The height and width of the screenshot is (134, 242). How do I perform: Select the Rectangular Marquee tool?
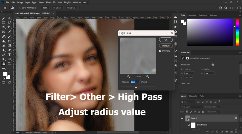pos(3,23)
